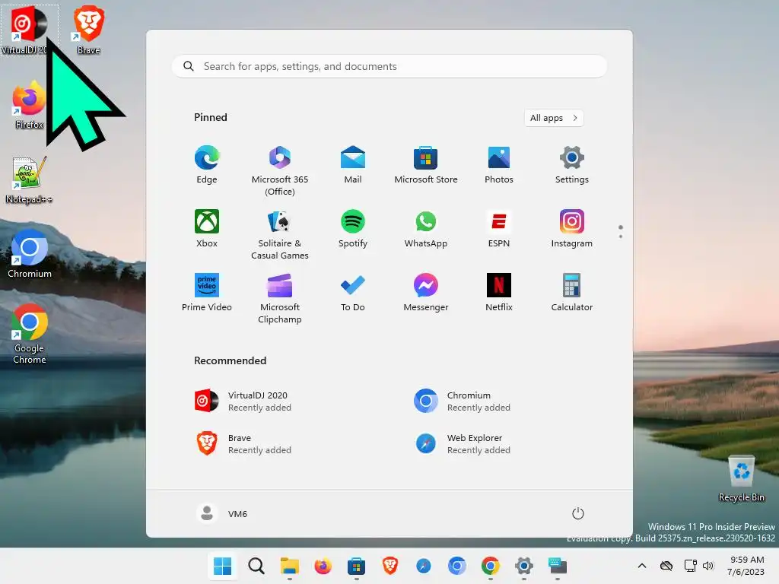Focus the Start menu search box

click(x=389, y=66)
